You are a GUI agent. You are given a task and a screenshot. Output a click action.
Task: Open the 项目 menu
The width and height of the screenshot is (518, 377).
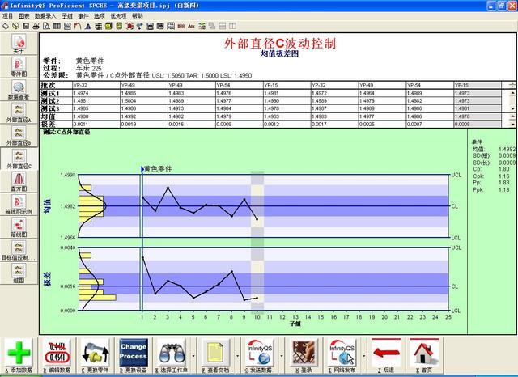click(x=7, y=16)
